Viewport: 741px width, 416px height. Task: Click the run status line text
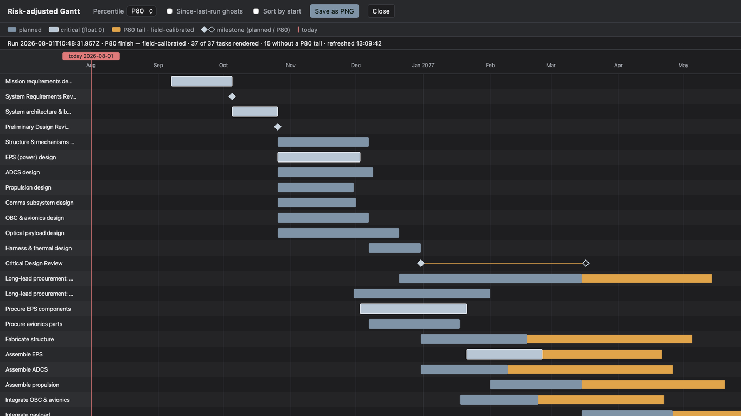[x=194, y=43]
